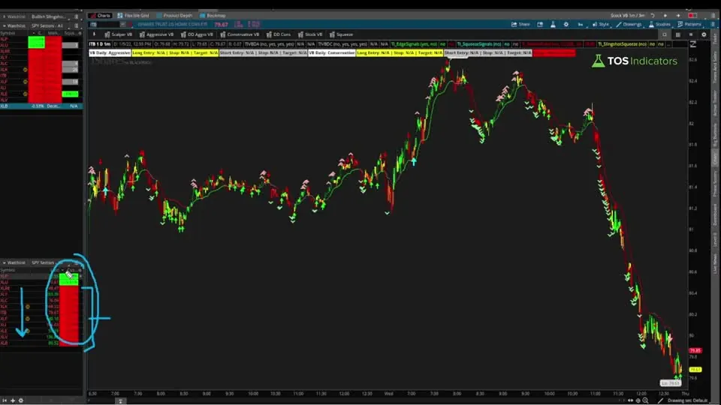Click the refresh icon in top bar
Viewport: 721px width, 405px height.
coord(652,15)
